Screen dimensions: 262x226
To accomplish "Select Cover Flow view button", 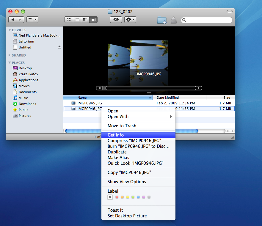I will pyautogui.click(x=93, y=20).
